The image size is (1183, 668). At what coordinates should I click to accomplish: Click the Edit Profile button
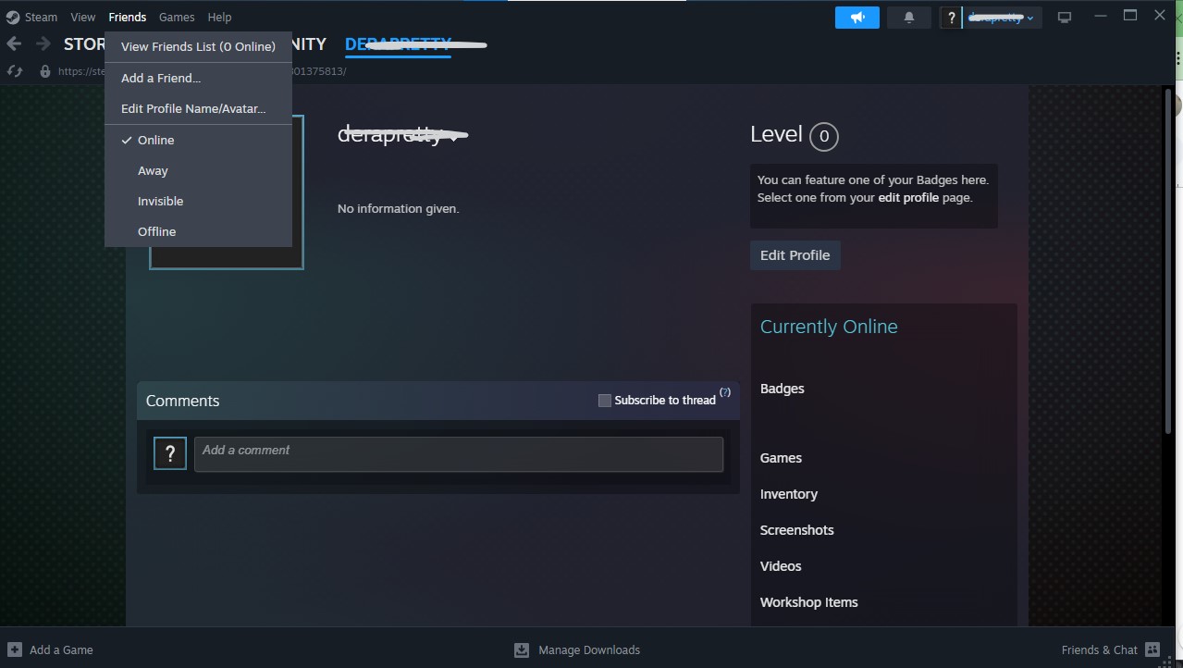[795, 254]
